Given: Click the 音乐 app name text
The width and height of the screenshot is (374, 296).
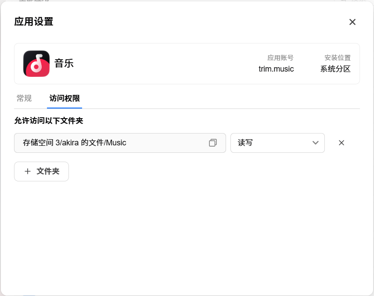Looking at the screenshot, I should (64, 64).
